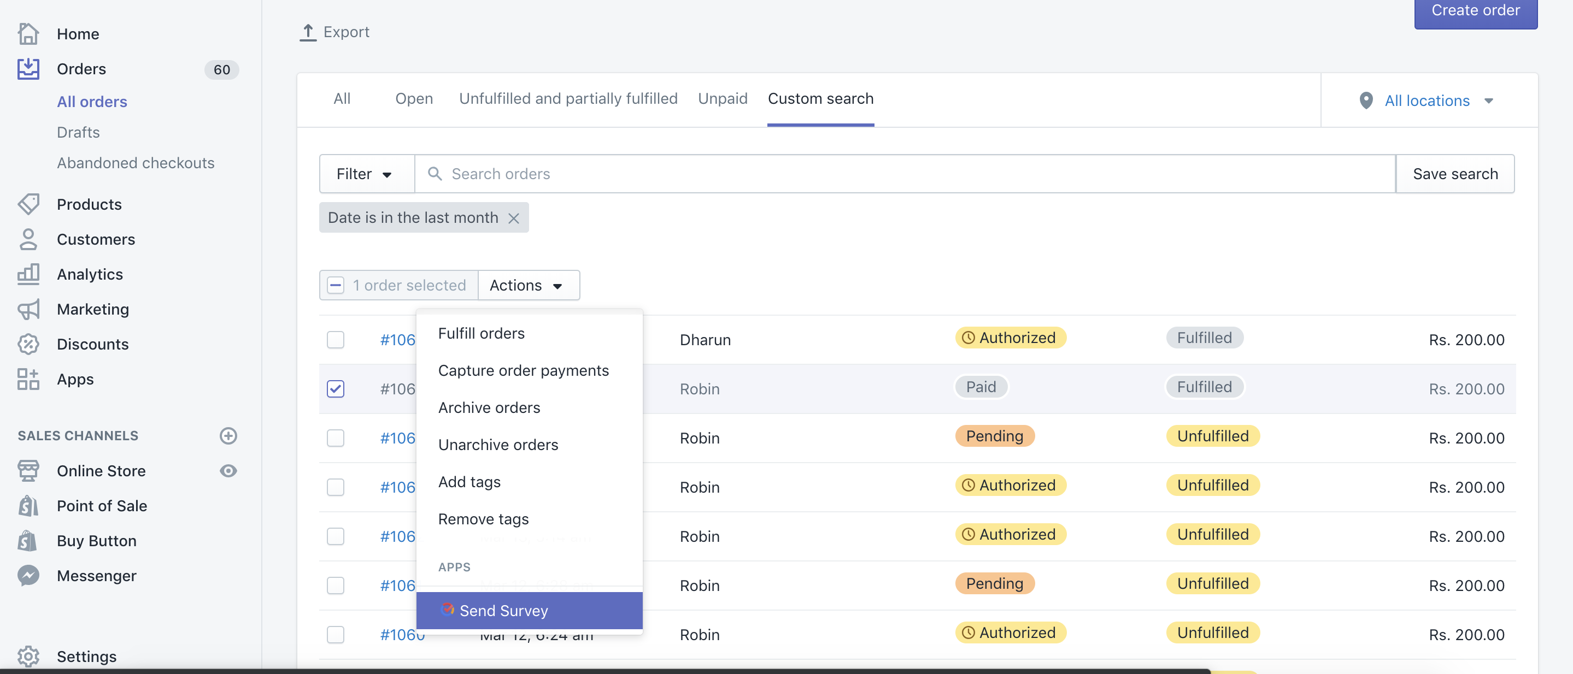Click the Apps sidebar icon
Viewport: 1573px width, 674px height.
click(29, 378)
